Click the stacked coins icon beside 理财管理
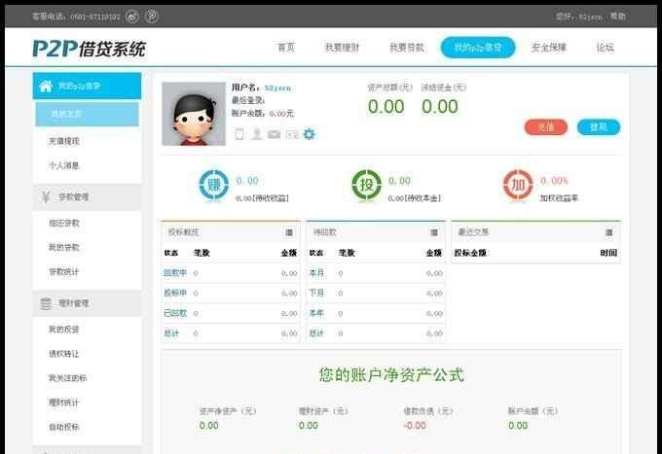 [46, 303]
